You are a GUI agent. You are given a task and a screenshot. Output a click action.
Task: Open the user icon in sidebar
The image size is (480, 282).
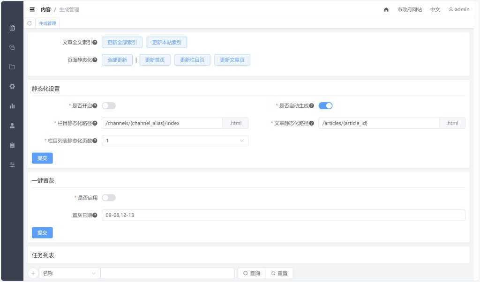12,126
